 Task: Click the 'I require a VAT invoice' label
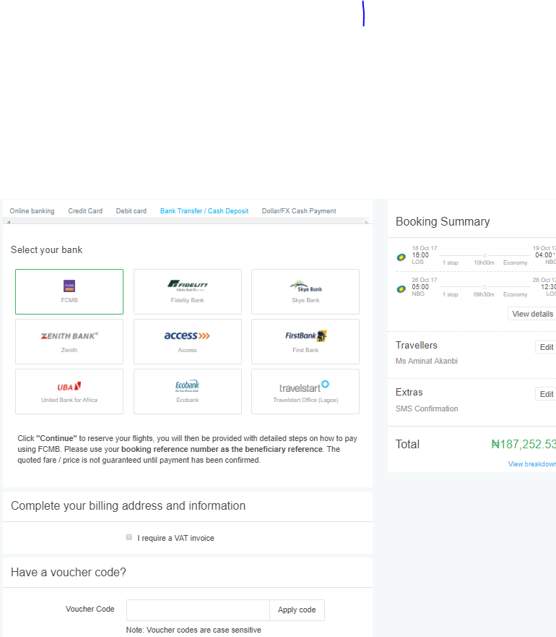tap(175, 538)
